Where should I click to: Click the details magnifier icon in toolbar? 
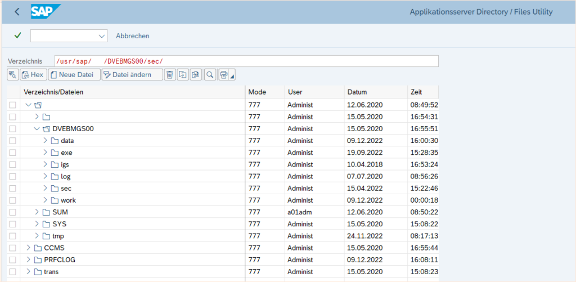coord(12,75)
